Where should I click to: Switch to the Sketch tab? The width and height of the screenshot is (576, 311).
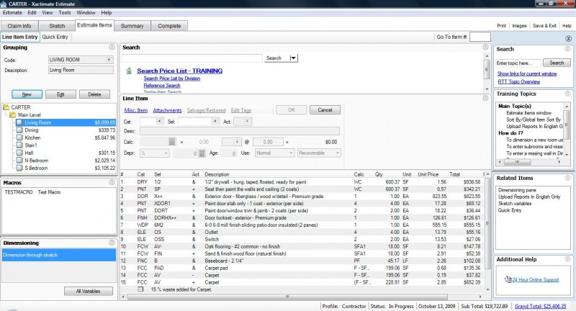pyautogui.click(x=57, y=26)
